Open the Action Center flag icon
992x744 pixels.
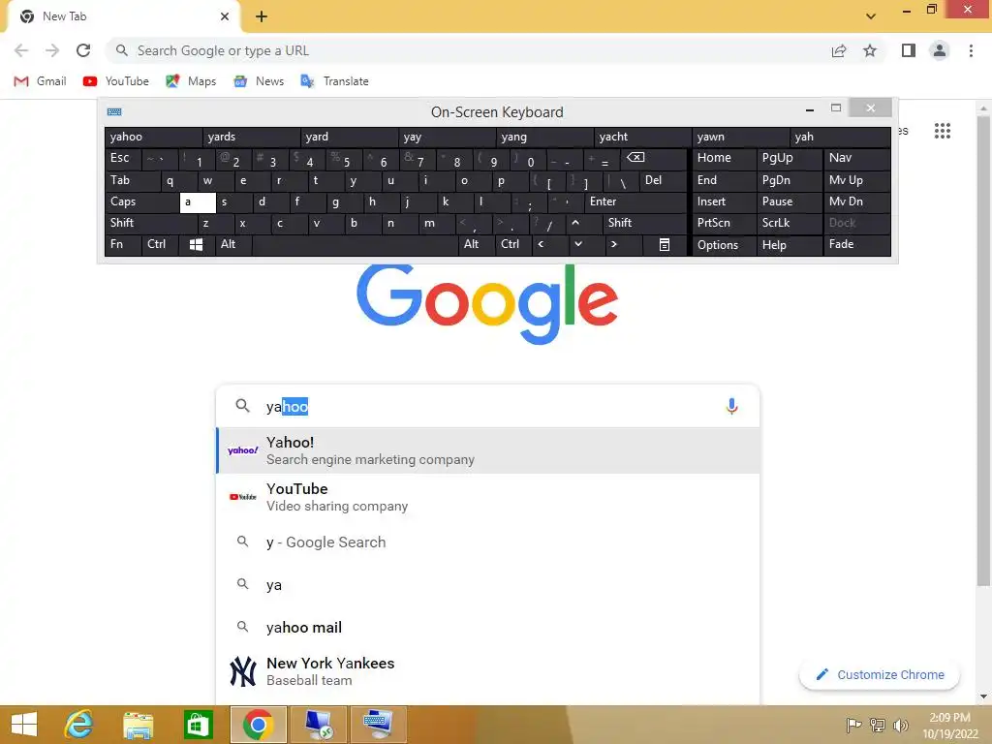coord(853,725)
